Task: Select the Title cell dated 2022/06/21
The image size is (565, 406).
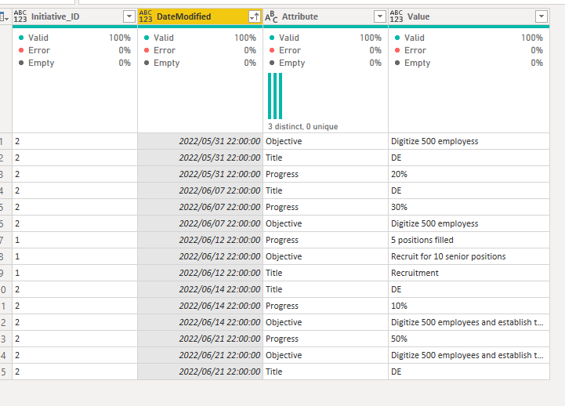Action: pyautogui.click(x=325, y=372)
